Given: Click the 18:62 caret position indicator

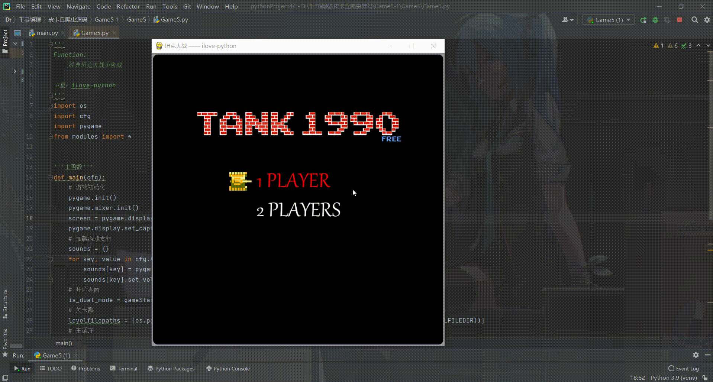Looking at the screenshot, I should pos(638,378).
